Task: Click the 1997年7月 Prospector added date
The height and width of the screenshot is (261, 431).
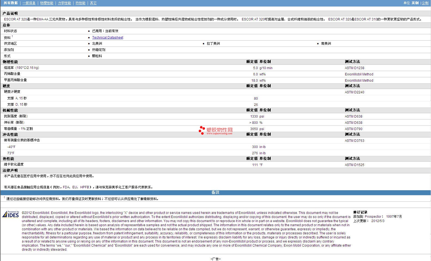Action: (394, 217)
